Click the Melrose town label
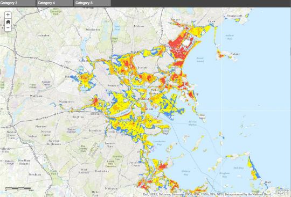The width and height of the screenshot is (291, 197). click(139, 26)
